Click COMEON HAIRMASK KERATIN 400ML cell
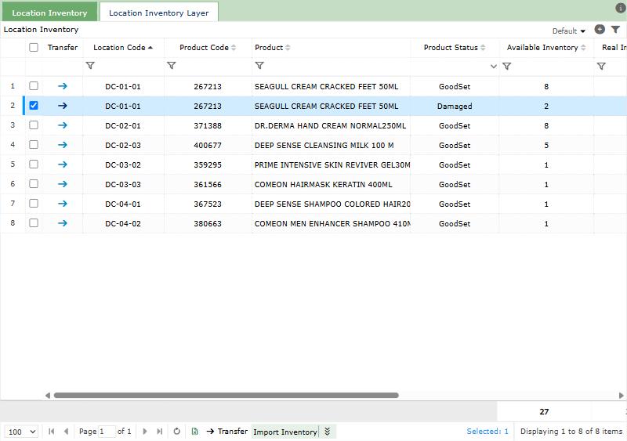 [x=331, y=184]
